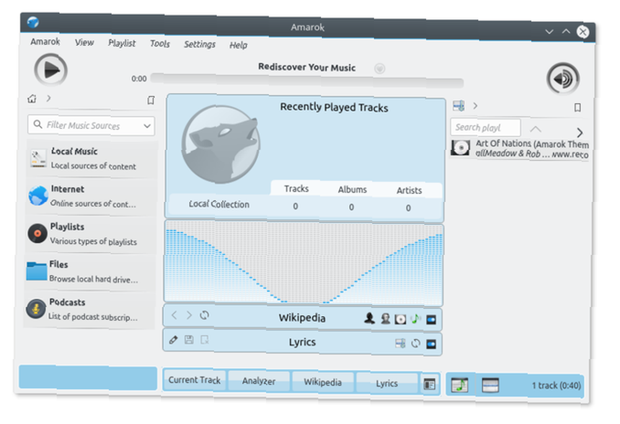Open Podcasts category
Screen dimensions: 620x424
click(89, 309)
